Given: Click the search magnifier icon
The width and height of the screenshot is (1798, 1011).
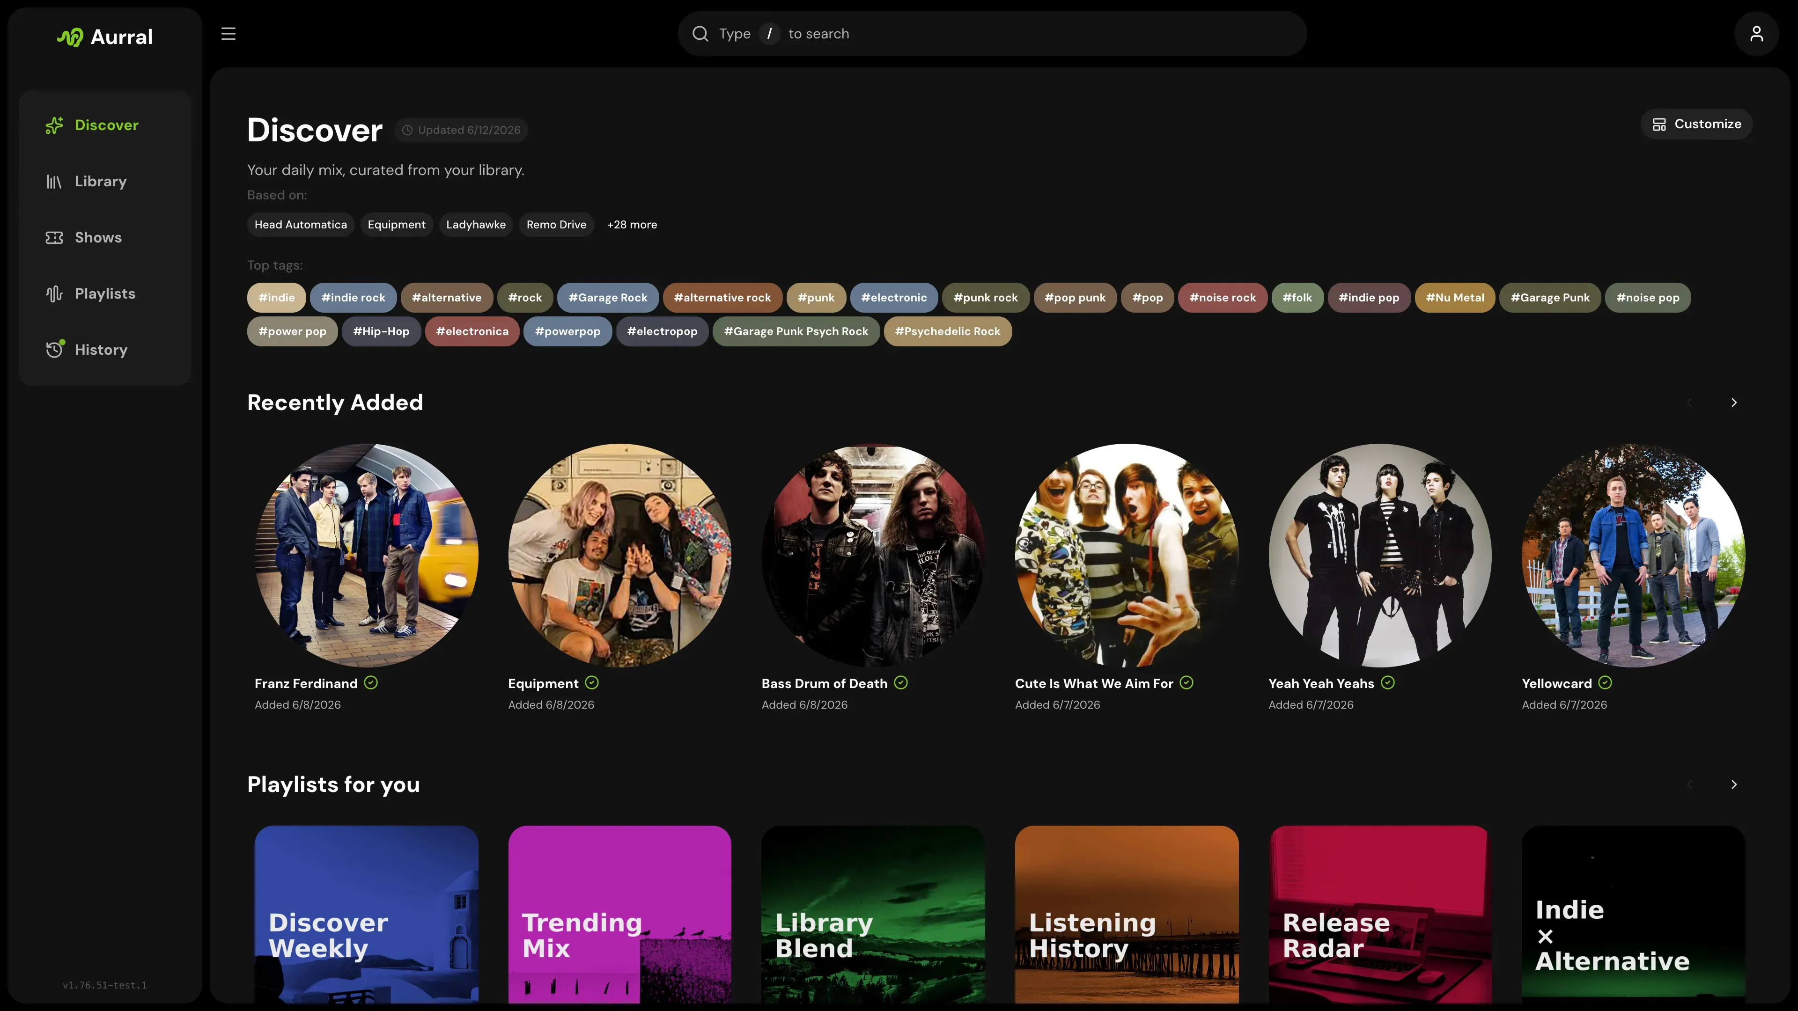Looking at the screenshot, I should (x=700, y=34).
